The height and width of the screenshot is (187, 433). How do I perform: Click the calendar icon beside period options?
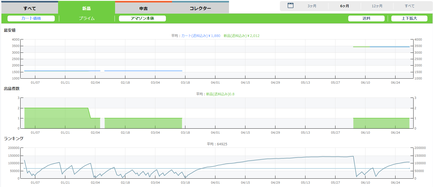[x=290, y=5]
